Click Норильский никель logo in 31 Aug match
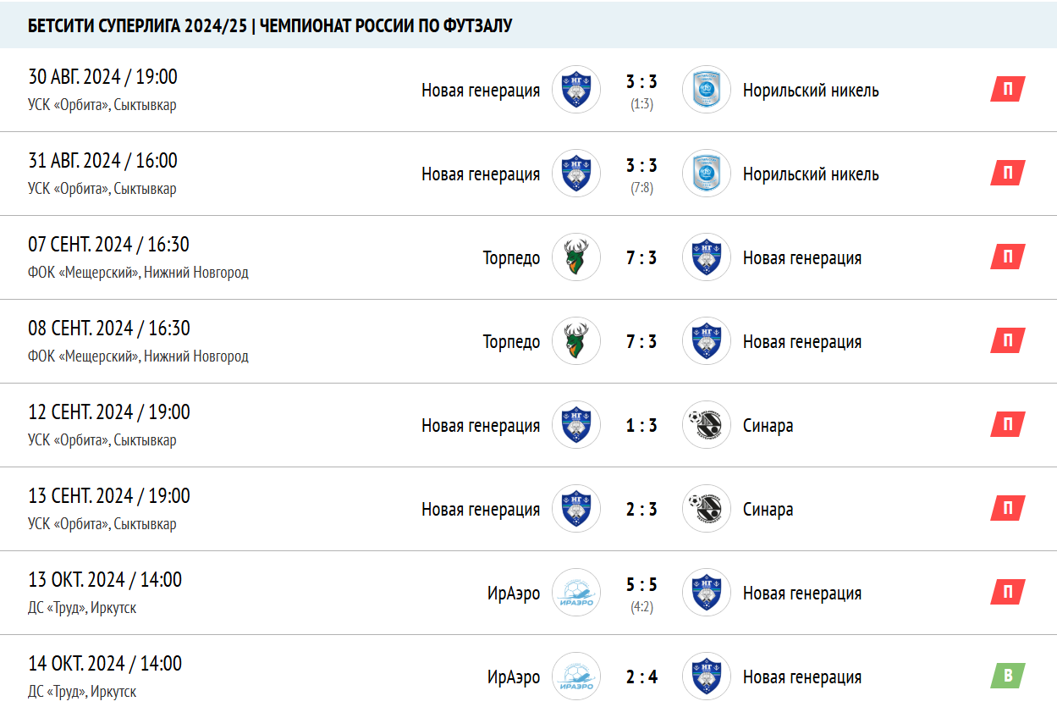The image size is (1057, 718). pos(707,174)
